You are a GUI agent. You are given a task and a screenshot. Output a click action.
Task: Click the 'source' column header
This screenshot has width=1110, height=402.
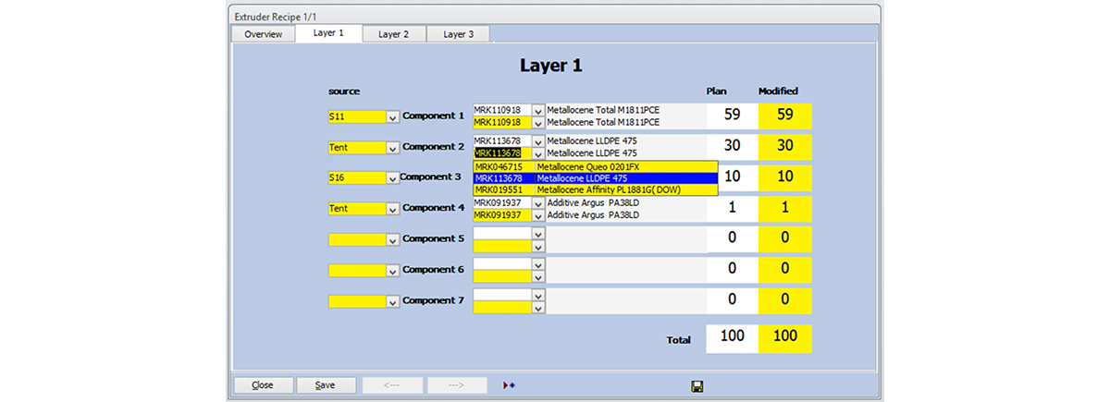343,91
